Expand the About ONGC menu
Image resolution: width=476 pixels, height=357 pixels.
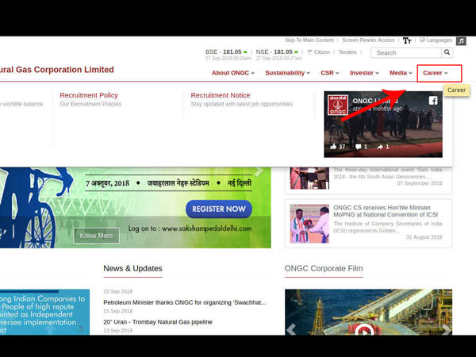(x=232, y=73)
